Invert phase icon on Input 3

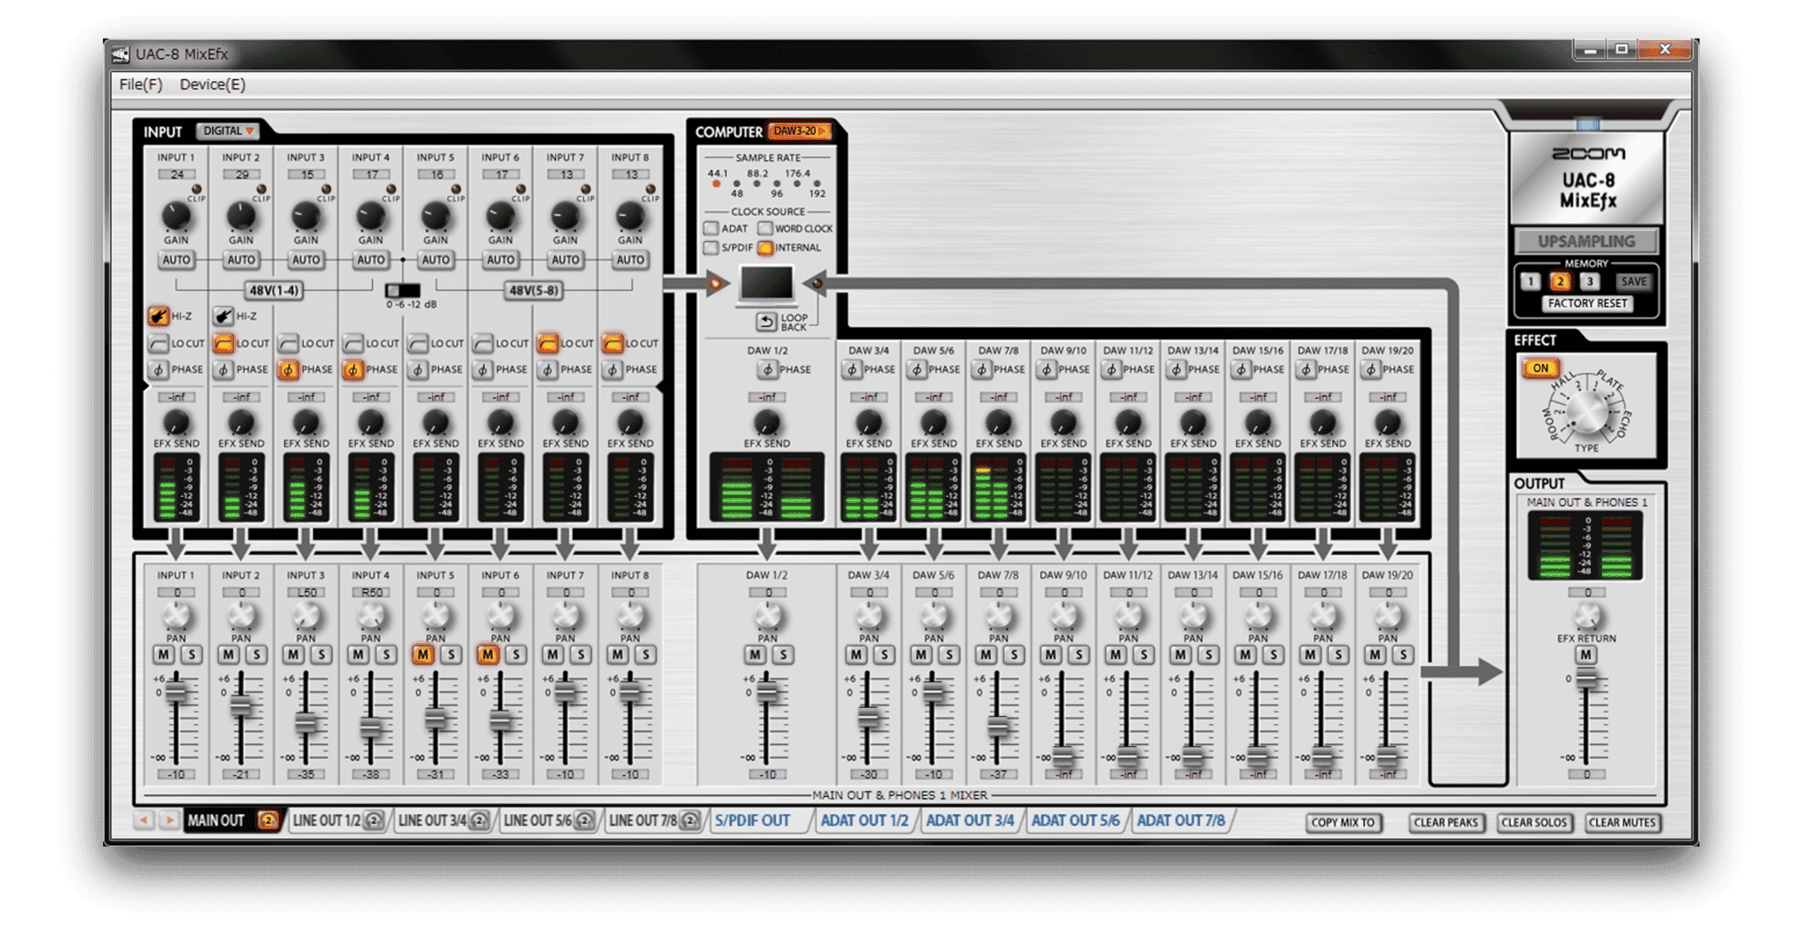(x=288, y=369)
